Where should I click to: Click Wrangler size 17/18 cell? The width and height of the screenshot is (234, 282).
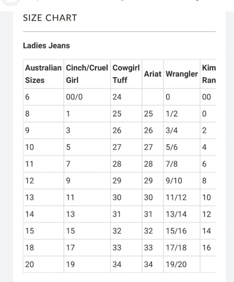176,248
